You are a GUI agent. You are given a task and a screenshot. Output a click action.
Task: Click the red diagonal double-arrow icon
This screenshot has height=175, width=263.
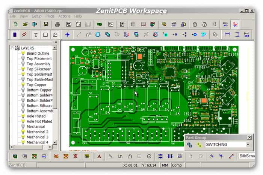(231, 156)
